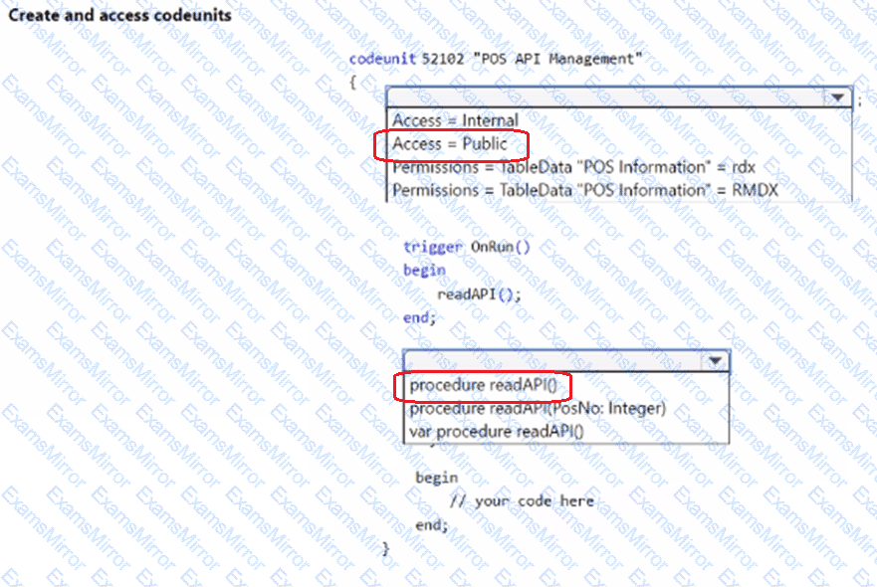Click the '// your code here' comment
Screen dimensions: 877x587
522,500
